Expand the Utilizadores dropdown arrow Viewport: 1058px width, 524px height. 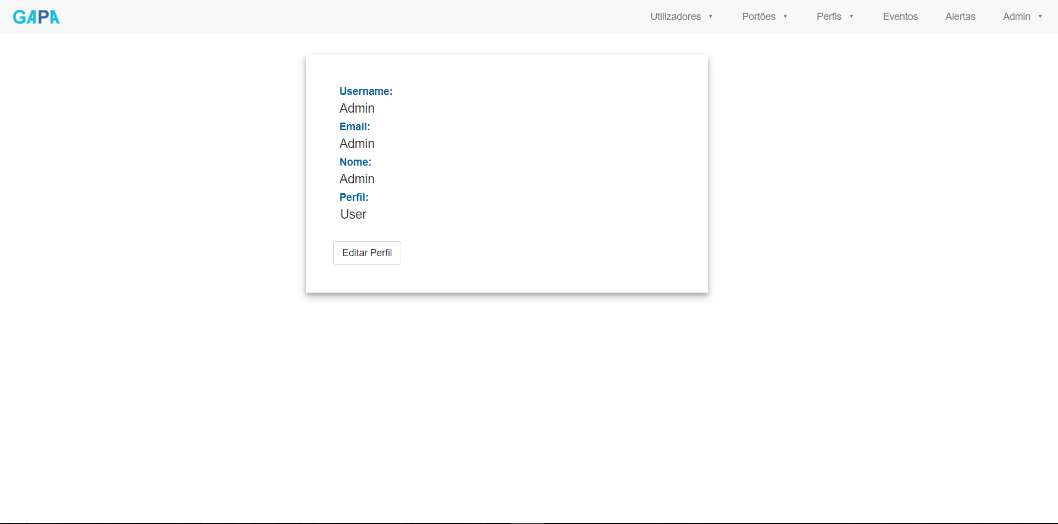(x=710, y=17)
